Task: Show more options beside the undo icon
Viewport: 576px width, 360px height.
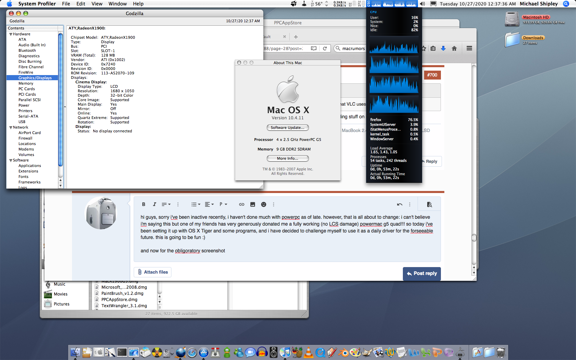Action: 409,204
